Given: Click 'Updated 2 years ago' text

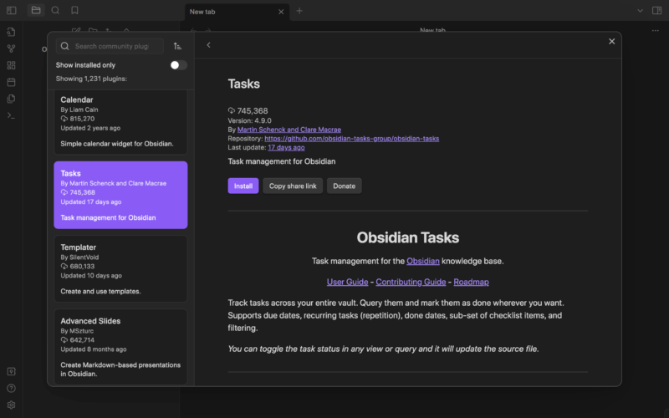Looking at the screenshot, I should [90, 128].
